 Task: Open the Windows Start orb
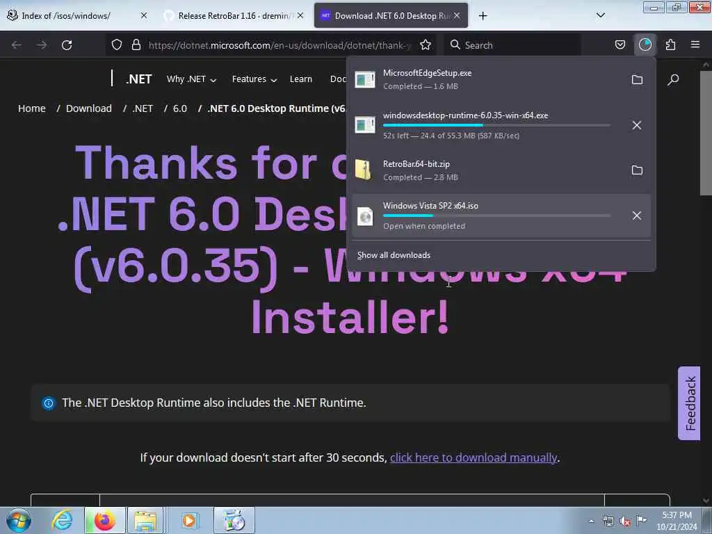click(x=19, y=520)
